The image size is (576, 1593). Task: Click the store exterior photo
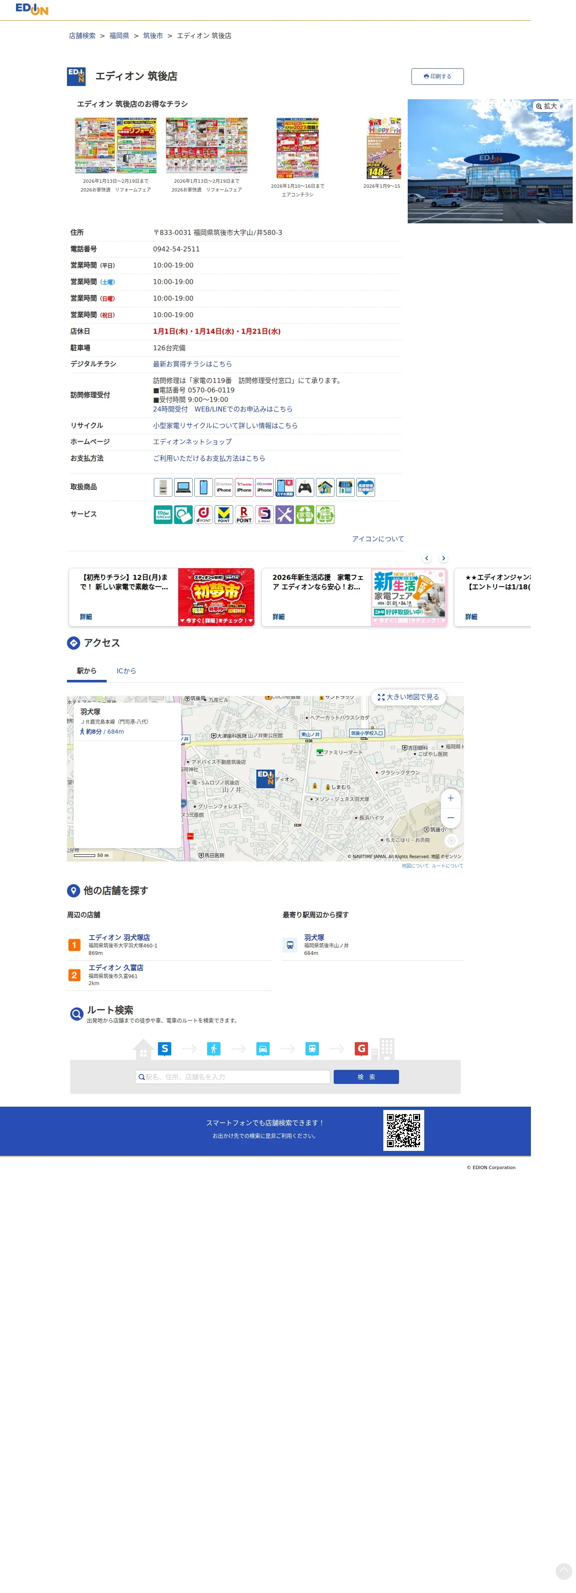coord(490,161)
